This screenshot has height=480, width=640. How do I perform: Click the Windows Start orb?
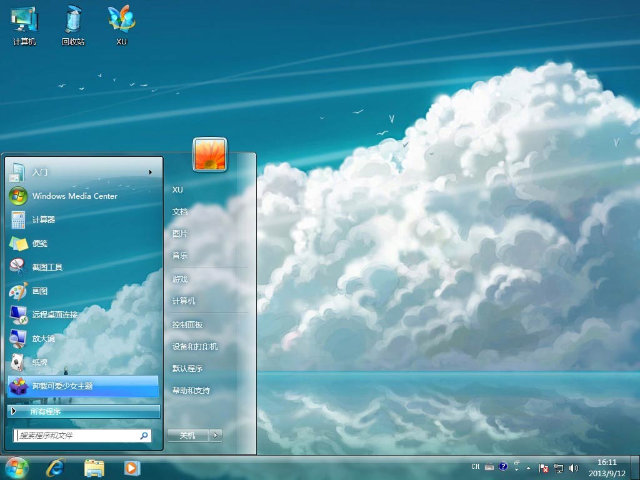(x=17, y=467)
